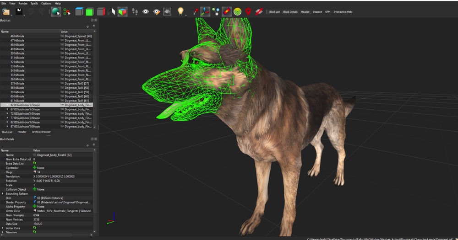Click the Header toolbar button
The width and height of the screenshot is (458, 240).
tap(305, 12)
